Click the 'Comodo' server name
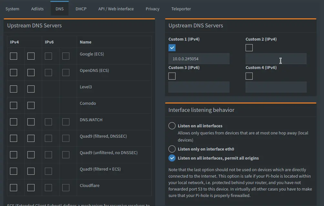Viewport: 324px width, 206px height. click(x=88, y=103)
